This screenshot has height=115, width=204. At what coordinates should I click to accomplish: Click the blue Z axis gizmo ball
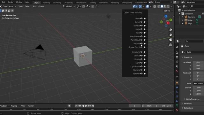166,16
